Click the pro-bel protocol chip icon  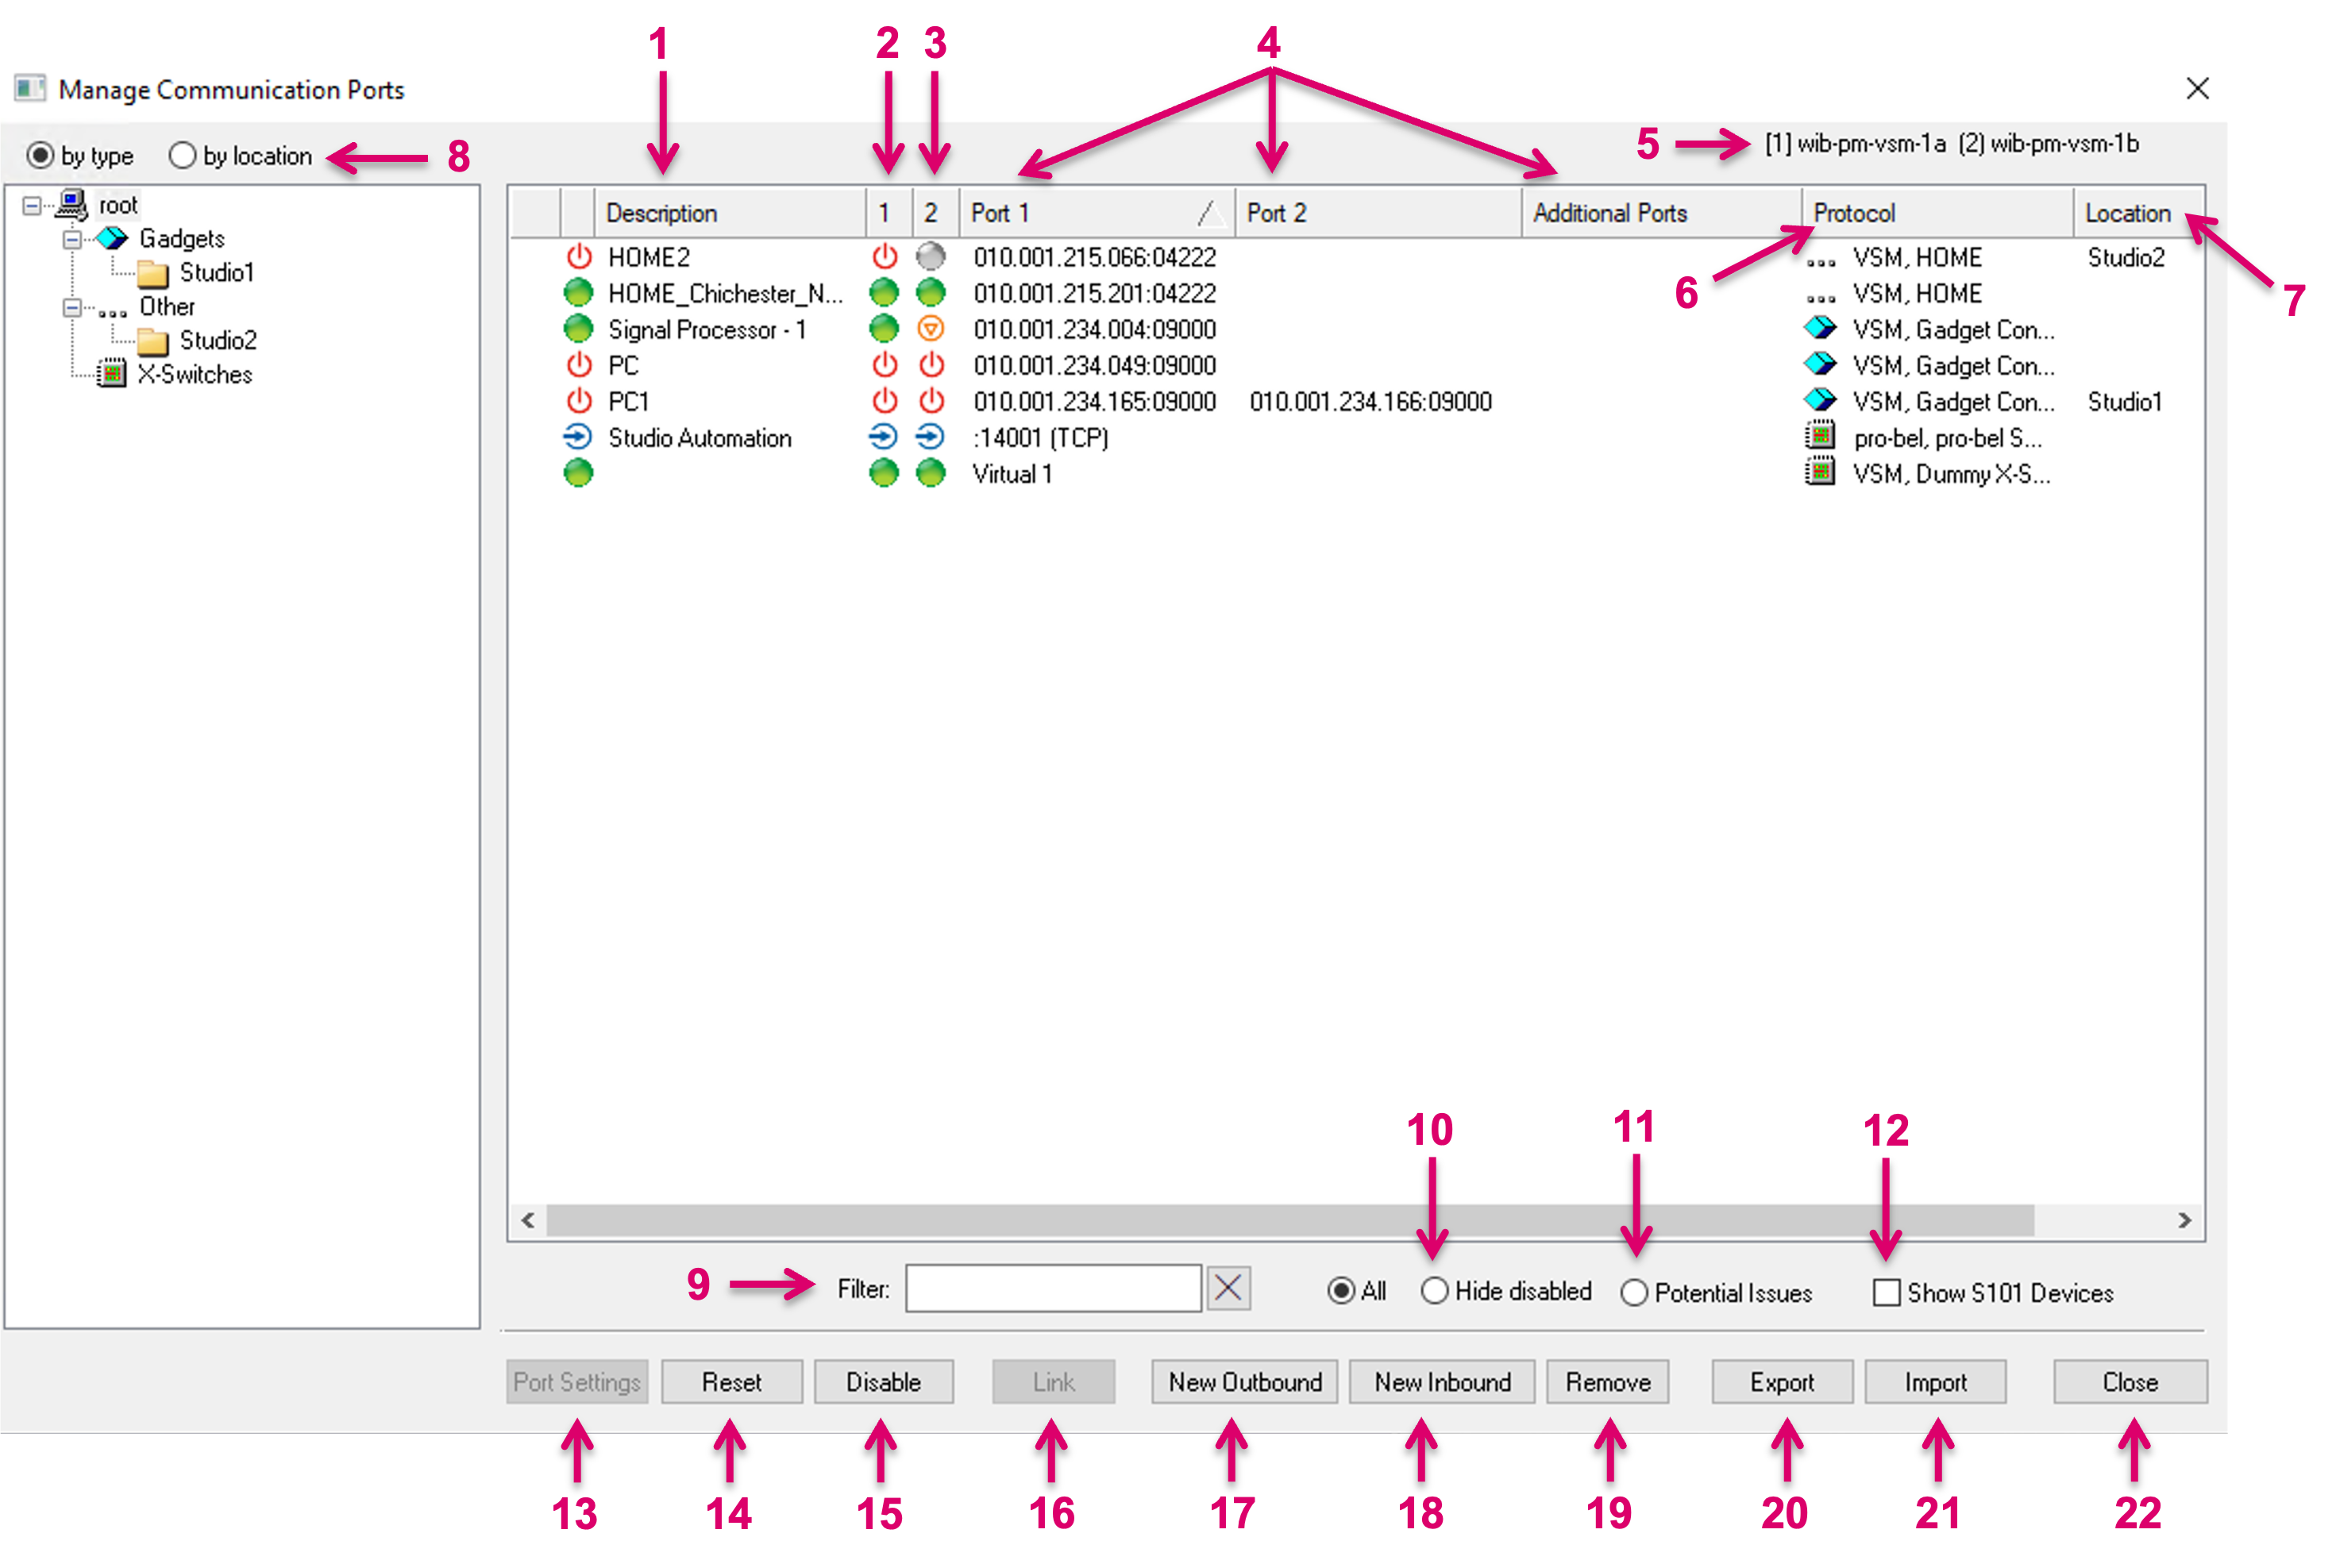pos(1820,437)
